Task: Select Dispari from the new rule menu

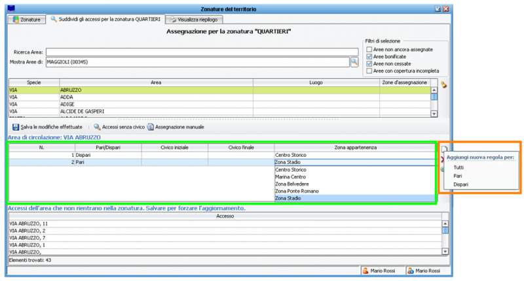Action: point(461,184)
